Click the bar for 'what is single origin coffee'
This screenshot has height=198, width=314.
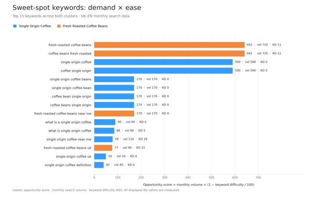coord(104,131)
